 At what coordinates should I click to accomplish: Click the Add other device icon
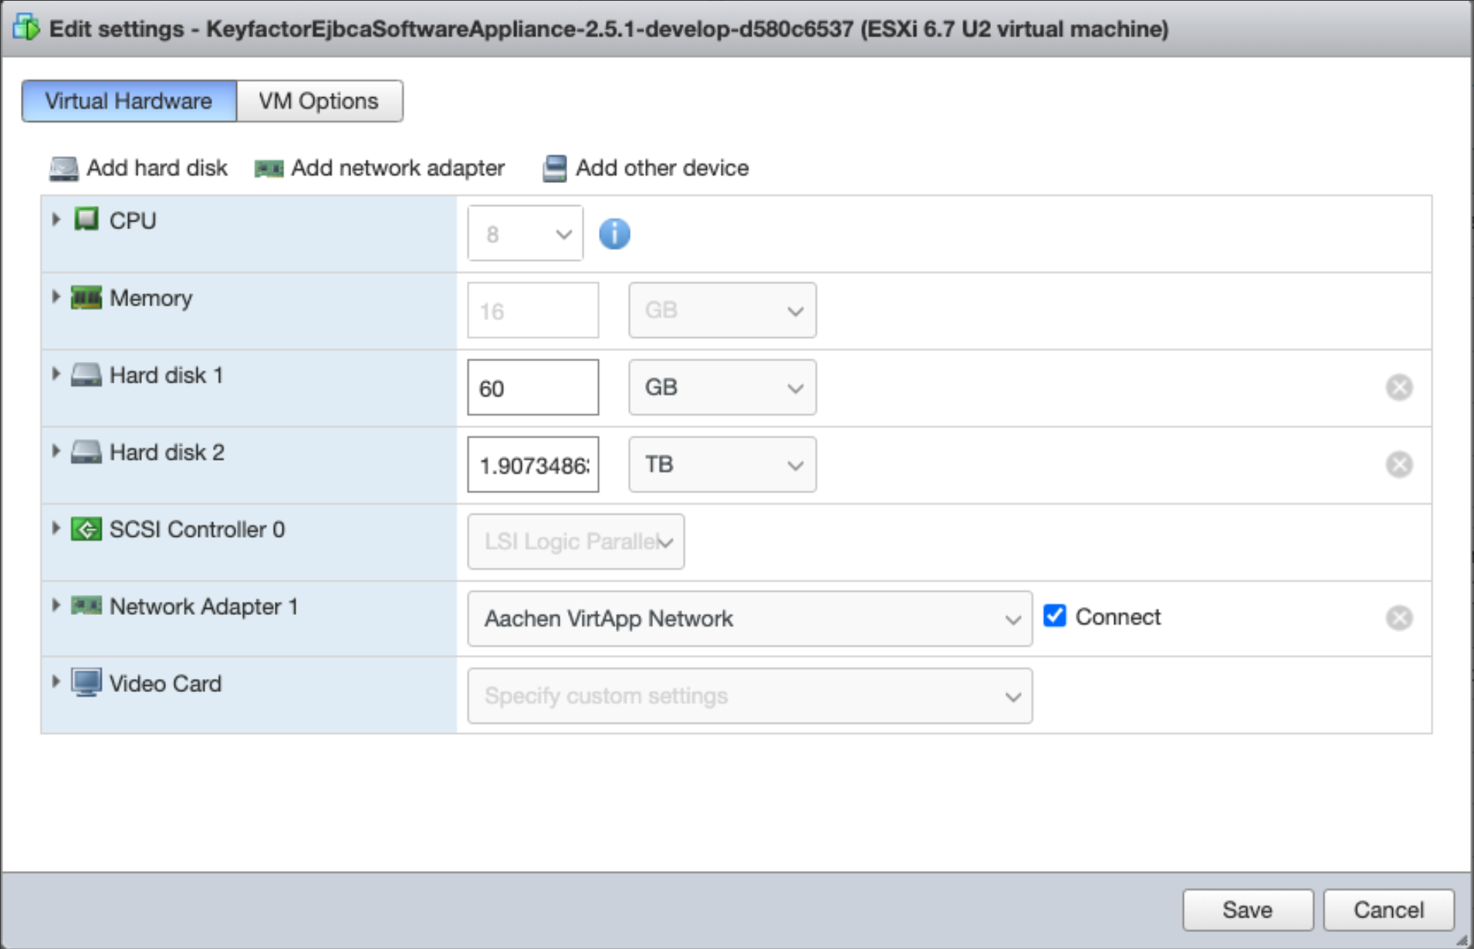click(554, 168)
